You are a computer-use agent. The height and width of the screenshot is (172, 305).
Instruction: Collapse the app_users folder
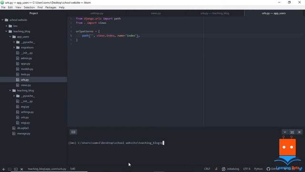10,37
